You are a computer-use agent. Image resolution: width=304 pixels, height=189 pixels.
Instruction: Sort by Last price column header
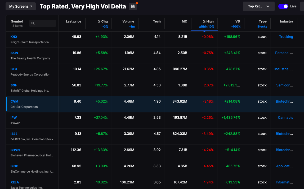(73, 21)
